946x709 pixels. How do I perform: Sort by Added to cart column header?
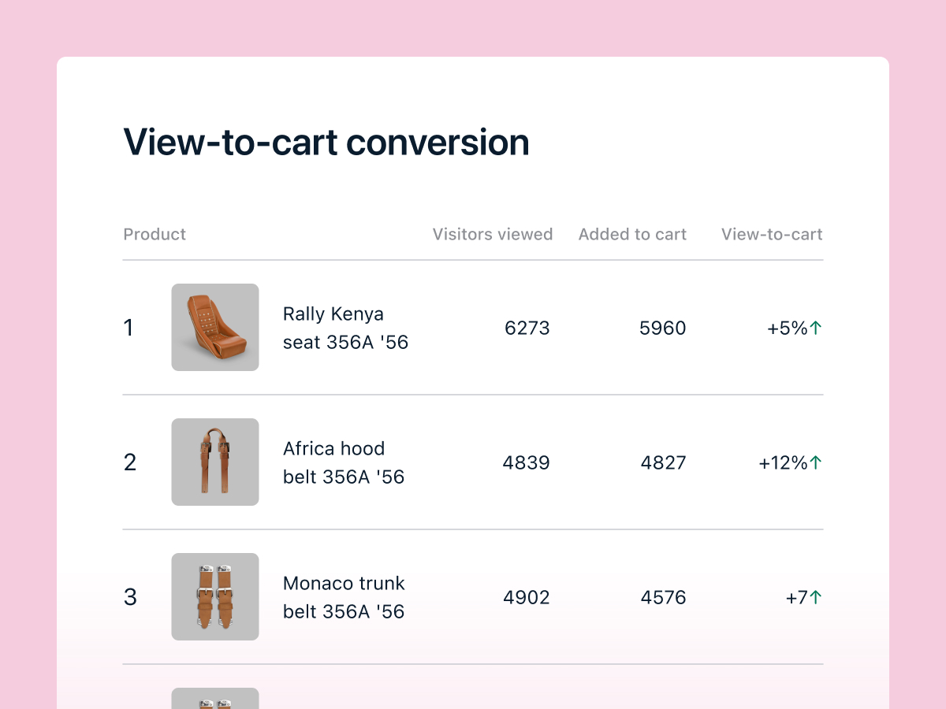pos(632,234)
